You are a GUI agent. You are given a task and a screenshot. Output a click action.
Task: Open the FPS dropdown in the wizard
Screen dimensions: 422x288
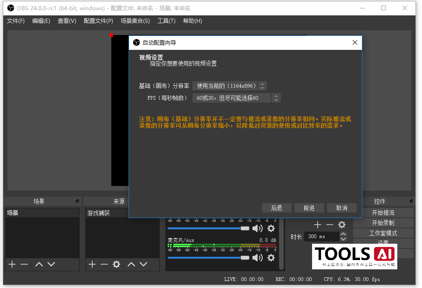pyautogui.click(x=231, y=98)
